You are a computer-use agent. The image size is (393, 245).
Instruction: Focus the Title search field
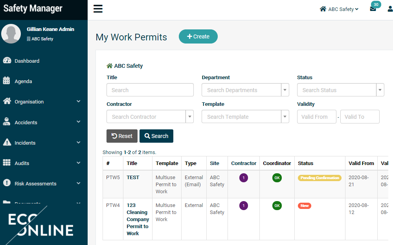point(150,90)
